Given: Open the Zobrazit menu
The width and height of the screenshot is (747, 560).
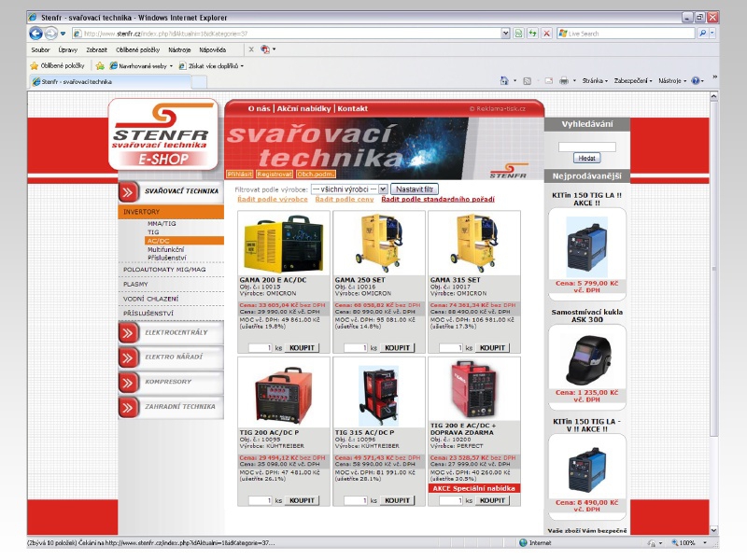Looking at the screenshot, I should (x=97, y=49).
